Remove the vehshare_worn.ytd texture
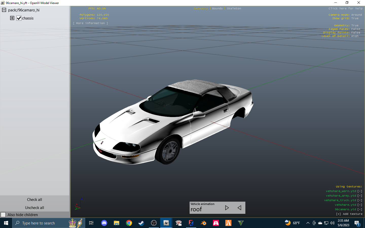 point(360,191)
